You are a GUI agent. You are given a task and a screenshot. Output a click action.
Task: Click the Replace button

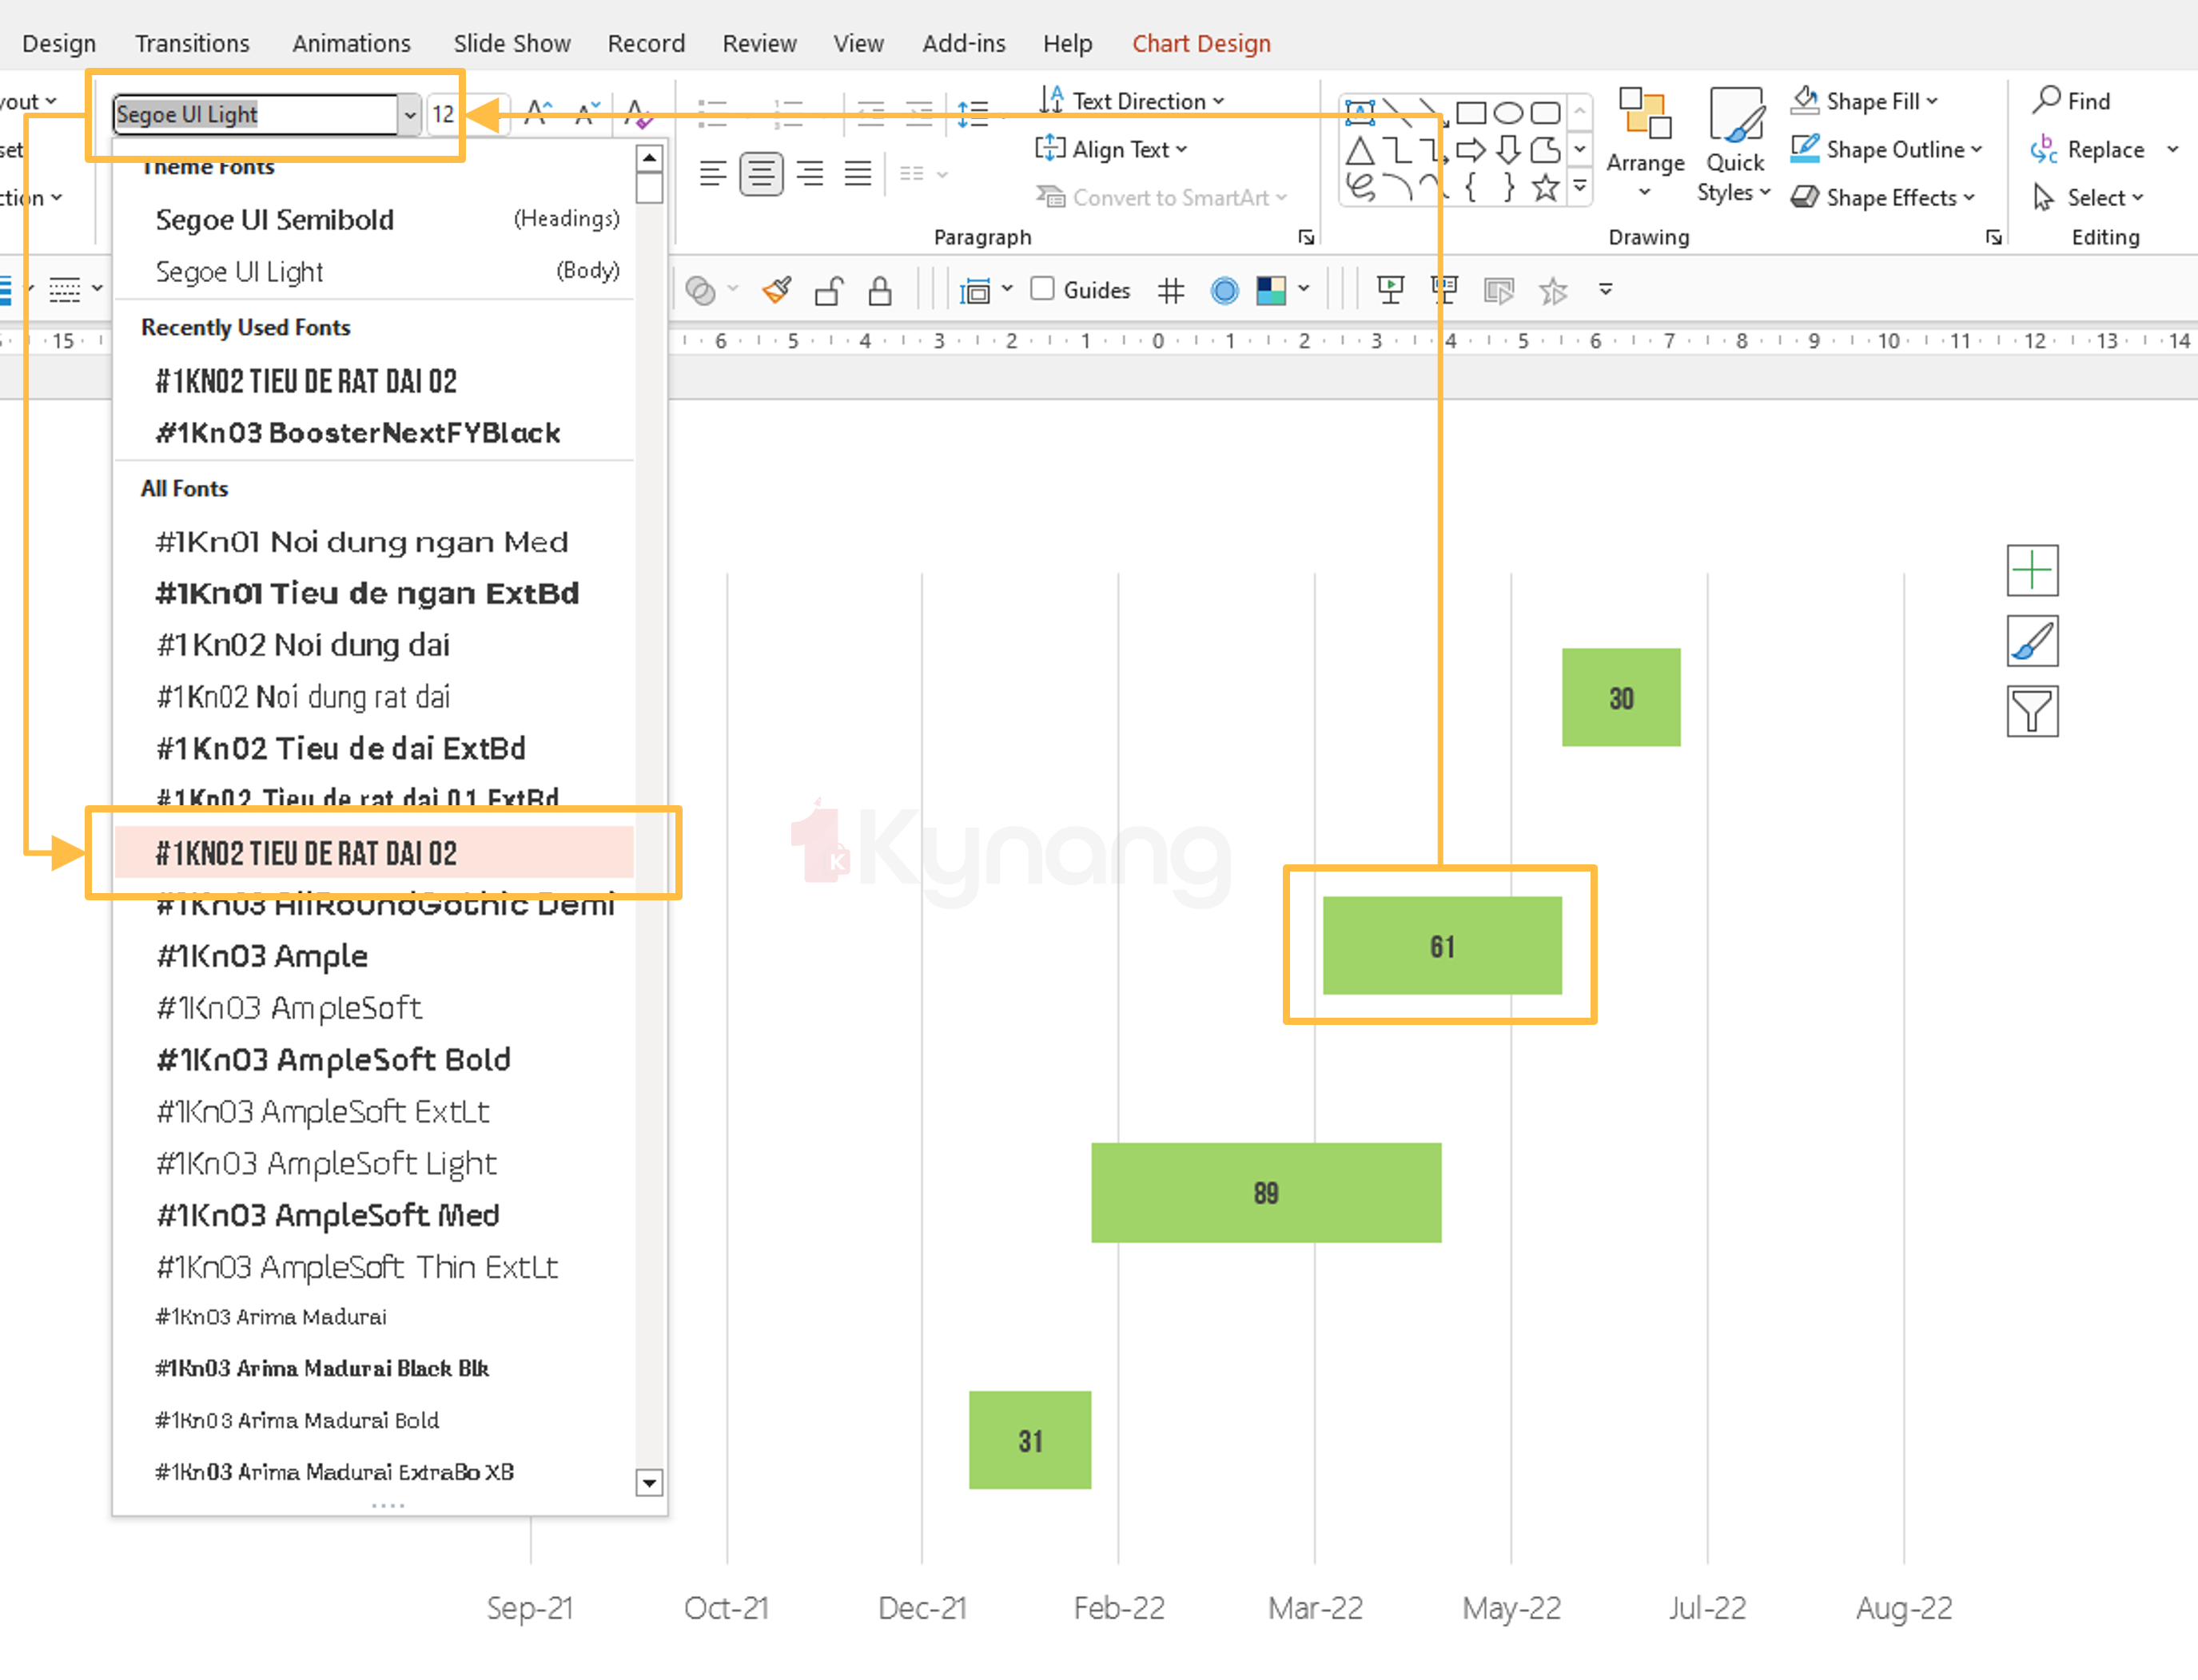(x=2088, y=149)
